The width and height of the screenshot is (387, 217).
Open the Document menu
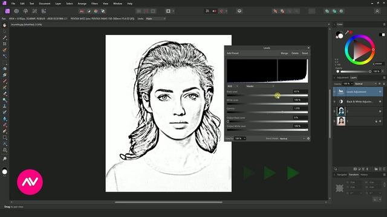click(45, 4)
